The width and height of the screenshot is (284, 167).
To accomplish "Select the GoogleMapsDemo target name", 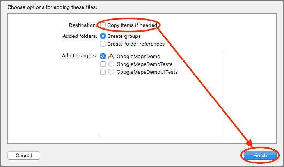I will coord(138,56).
